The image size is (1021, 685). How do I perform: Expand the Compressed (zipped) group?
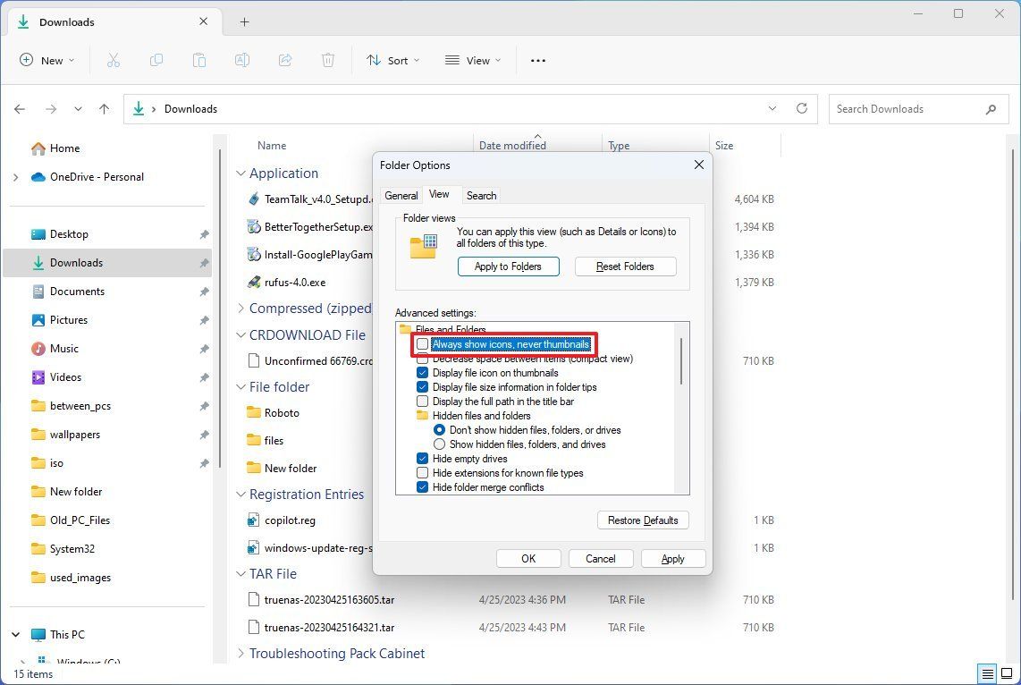click(240, 308)
